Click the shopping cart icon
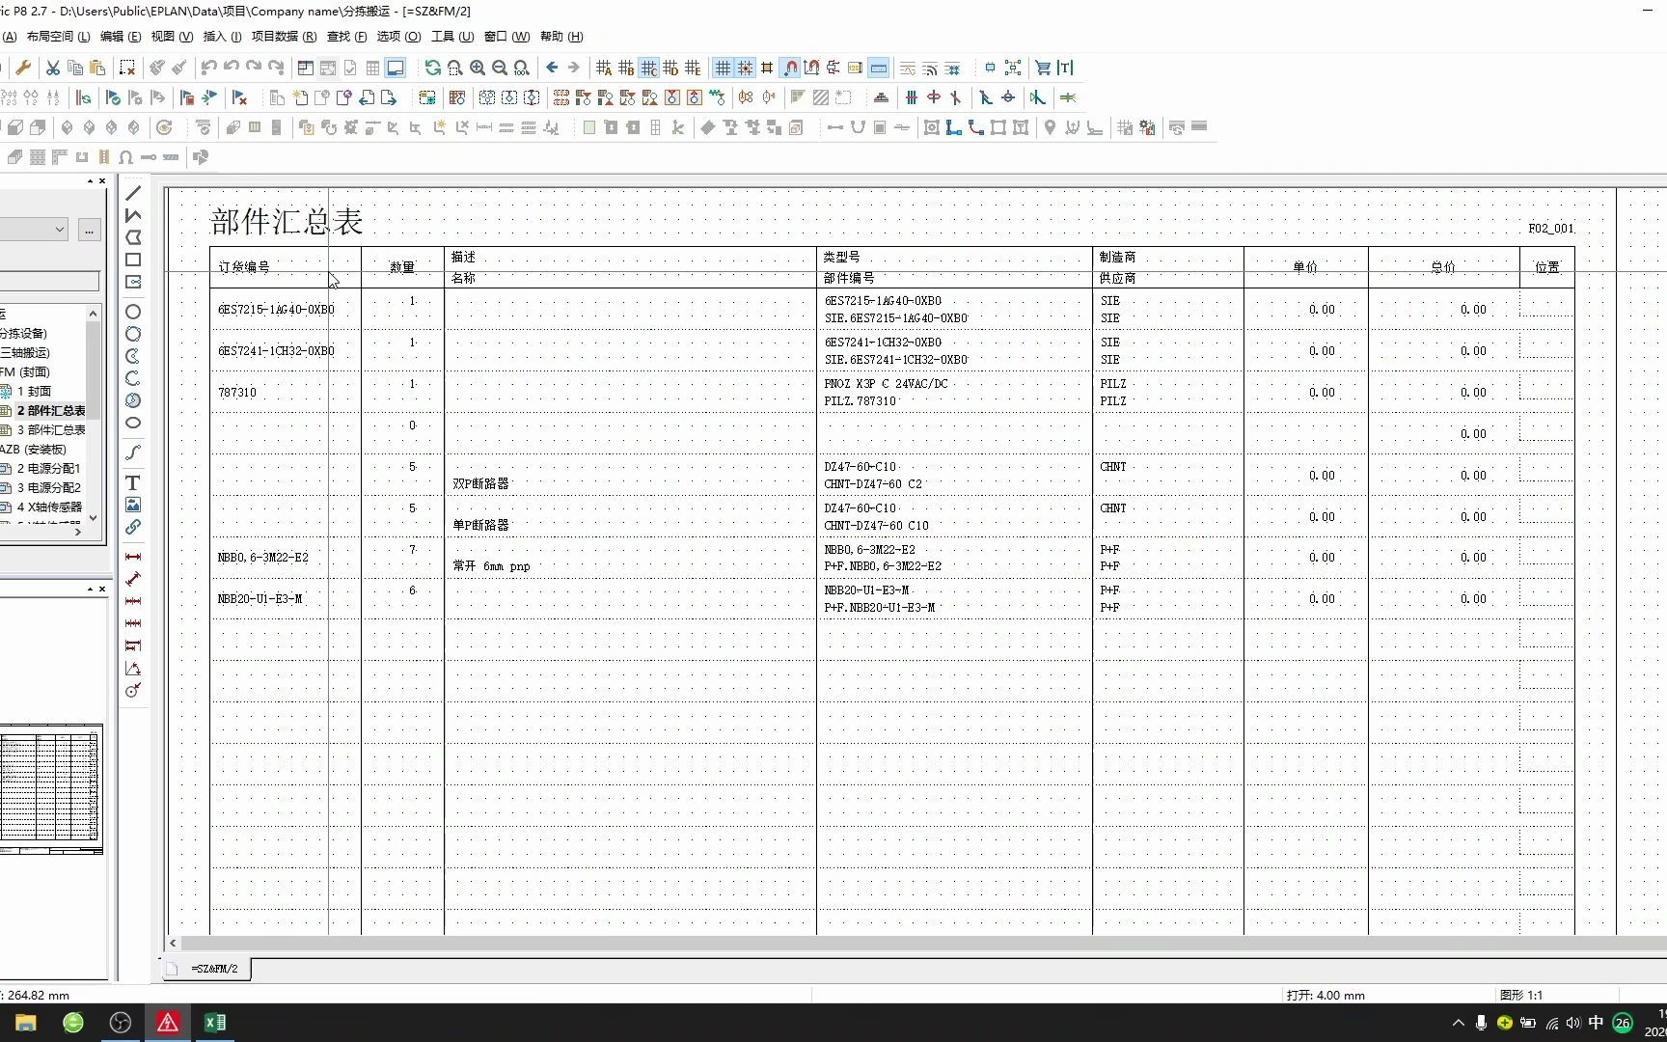This screenshot has width=1667, height=1042. click(1043, 68)
